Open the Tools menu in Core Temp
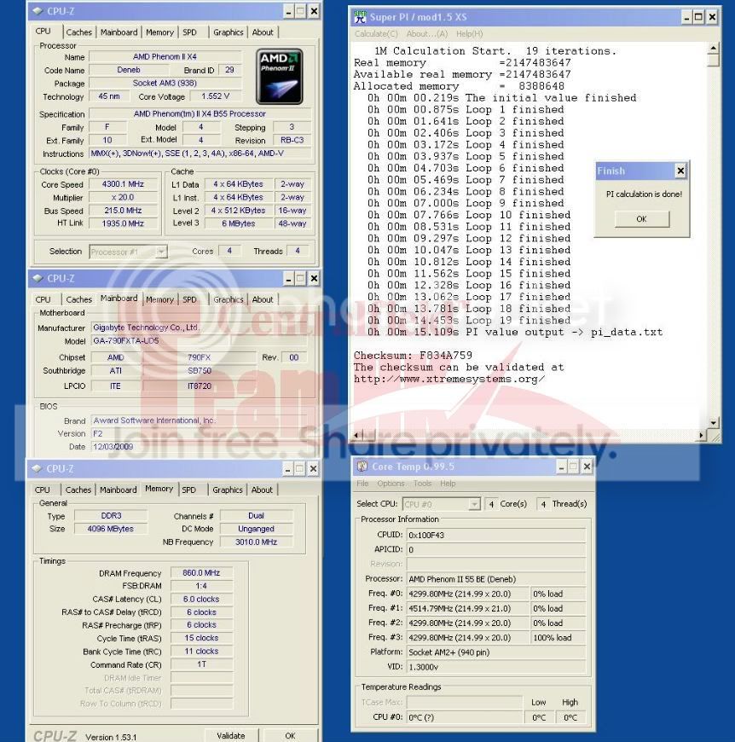 tap(423, 484)
